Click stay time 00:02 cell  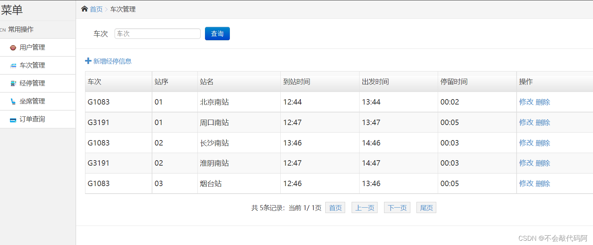click(x=477, y=102)
